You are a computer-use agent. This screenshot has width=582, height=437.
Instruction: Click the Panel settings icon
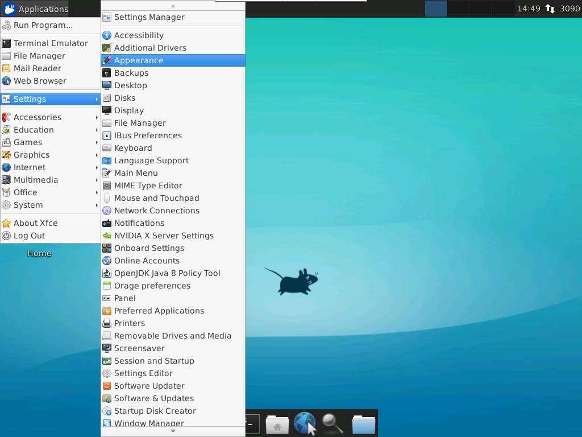(107, 298)
